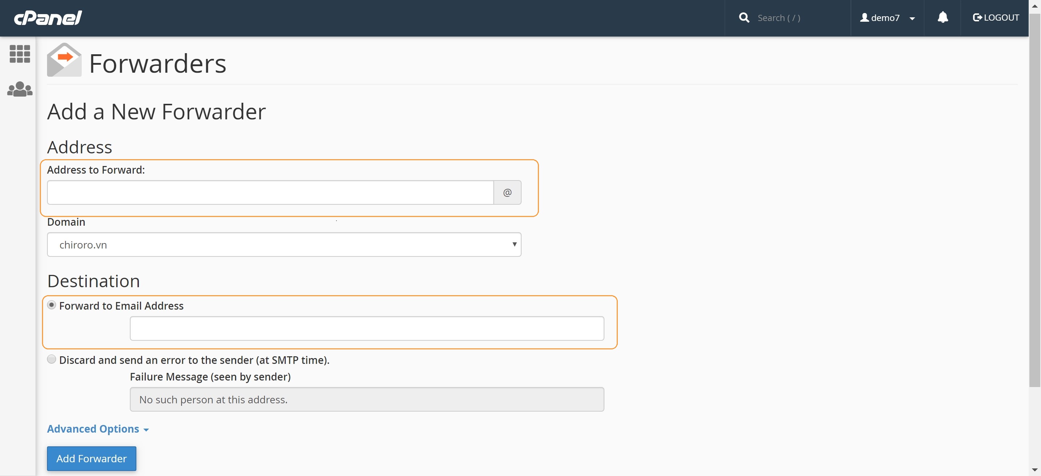Open the User Manager people icon

click(x=20, y=89)
